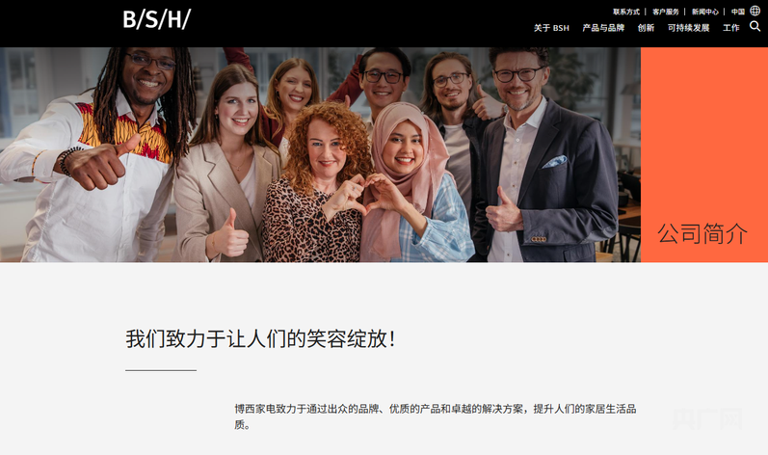This screenshot has height=455, width=768.
Task: Click the heading 我们致力于让人们的笑容绽放
Action: 260,339
